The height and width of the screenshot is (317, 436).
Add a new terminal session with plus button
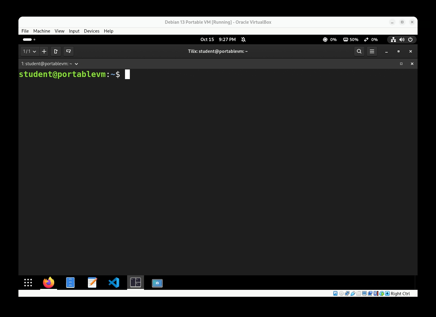click(44, 51)
